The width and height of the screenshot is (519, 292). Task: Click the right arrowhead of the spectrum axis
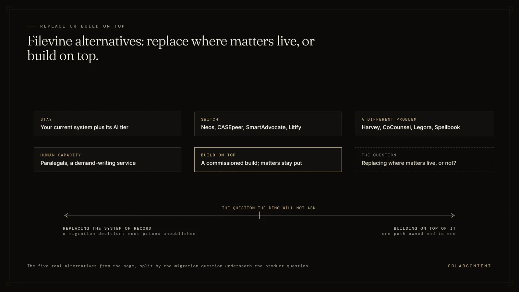(453, 215)
